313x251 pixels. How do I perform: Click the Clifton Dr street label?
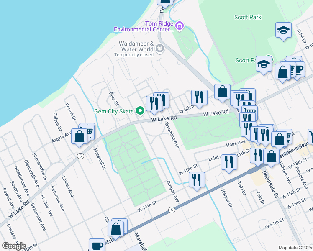click(57, 122)
